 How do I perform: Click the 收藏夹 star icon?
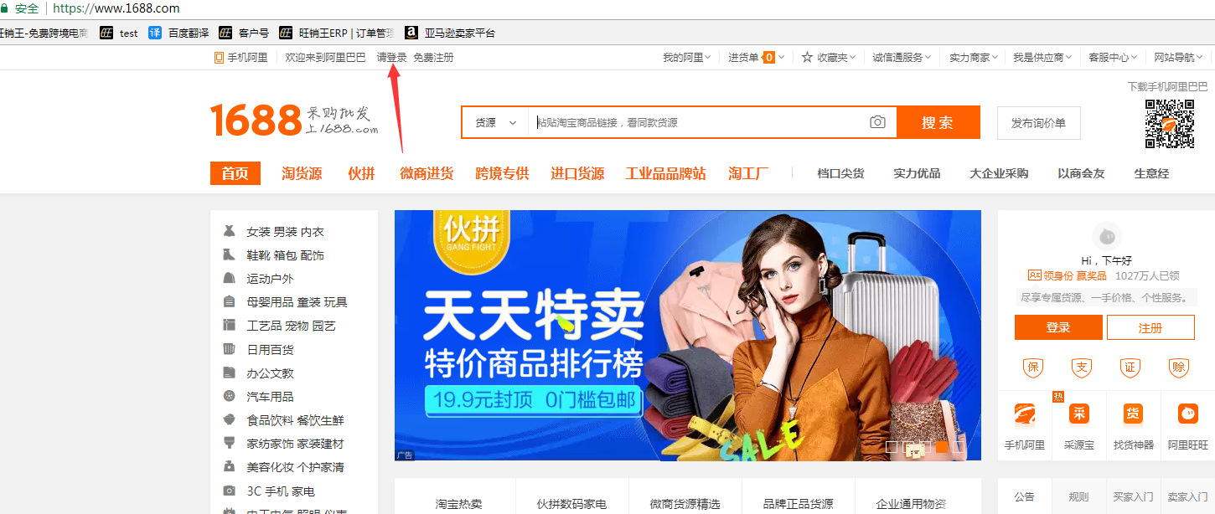coord(807,58)
